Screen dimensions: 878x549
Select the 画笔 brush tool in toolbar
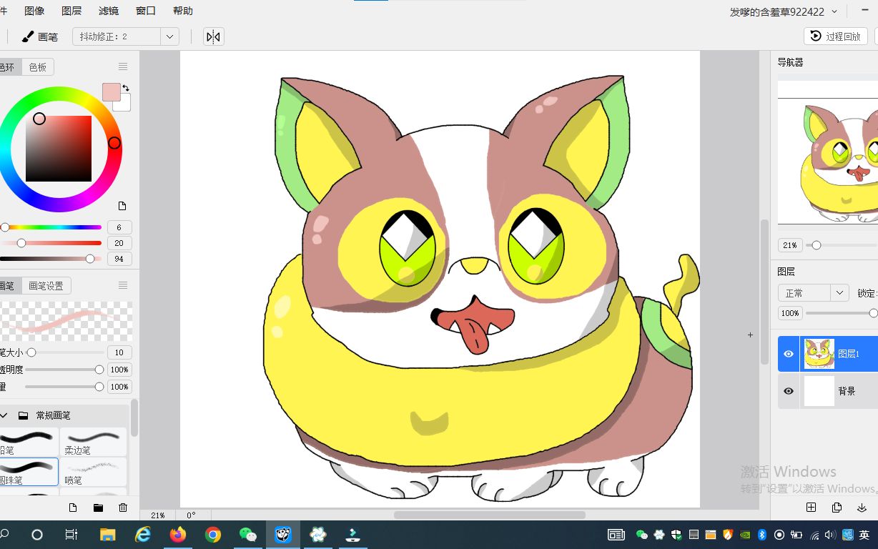pos(39,36)
